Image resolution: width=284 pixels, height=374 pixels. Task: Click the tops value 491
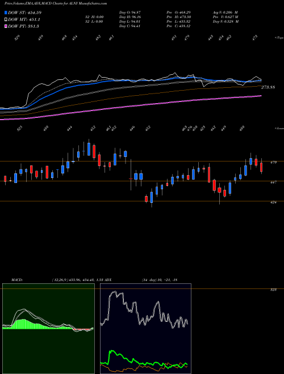174,38
